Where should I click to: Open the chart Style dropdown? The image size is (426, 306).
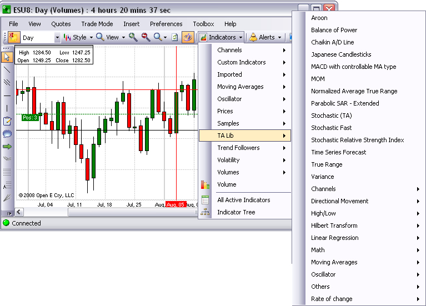pos(78,37)
